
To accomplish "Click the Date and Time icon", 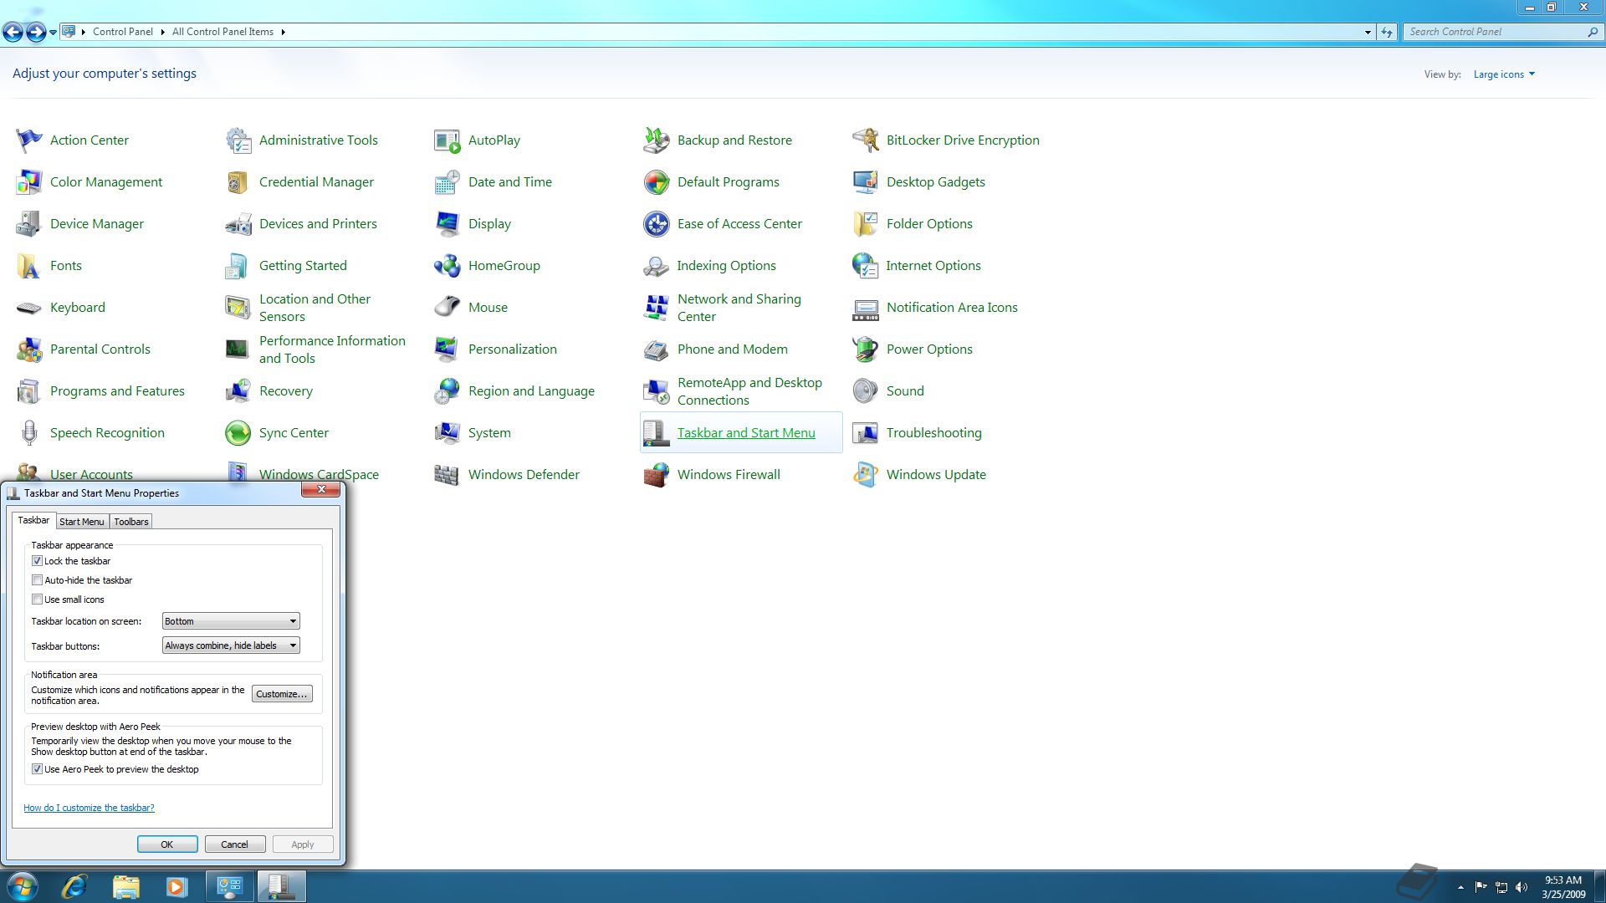I will [x=448, y=182].
